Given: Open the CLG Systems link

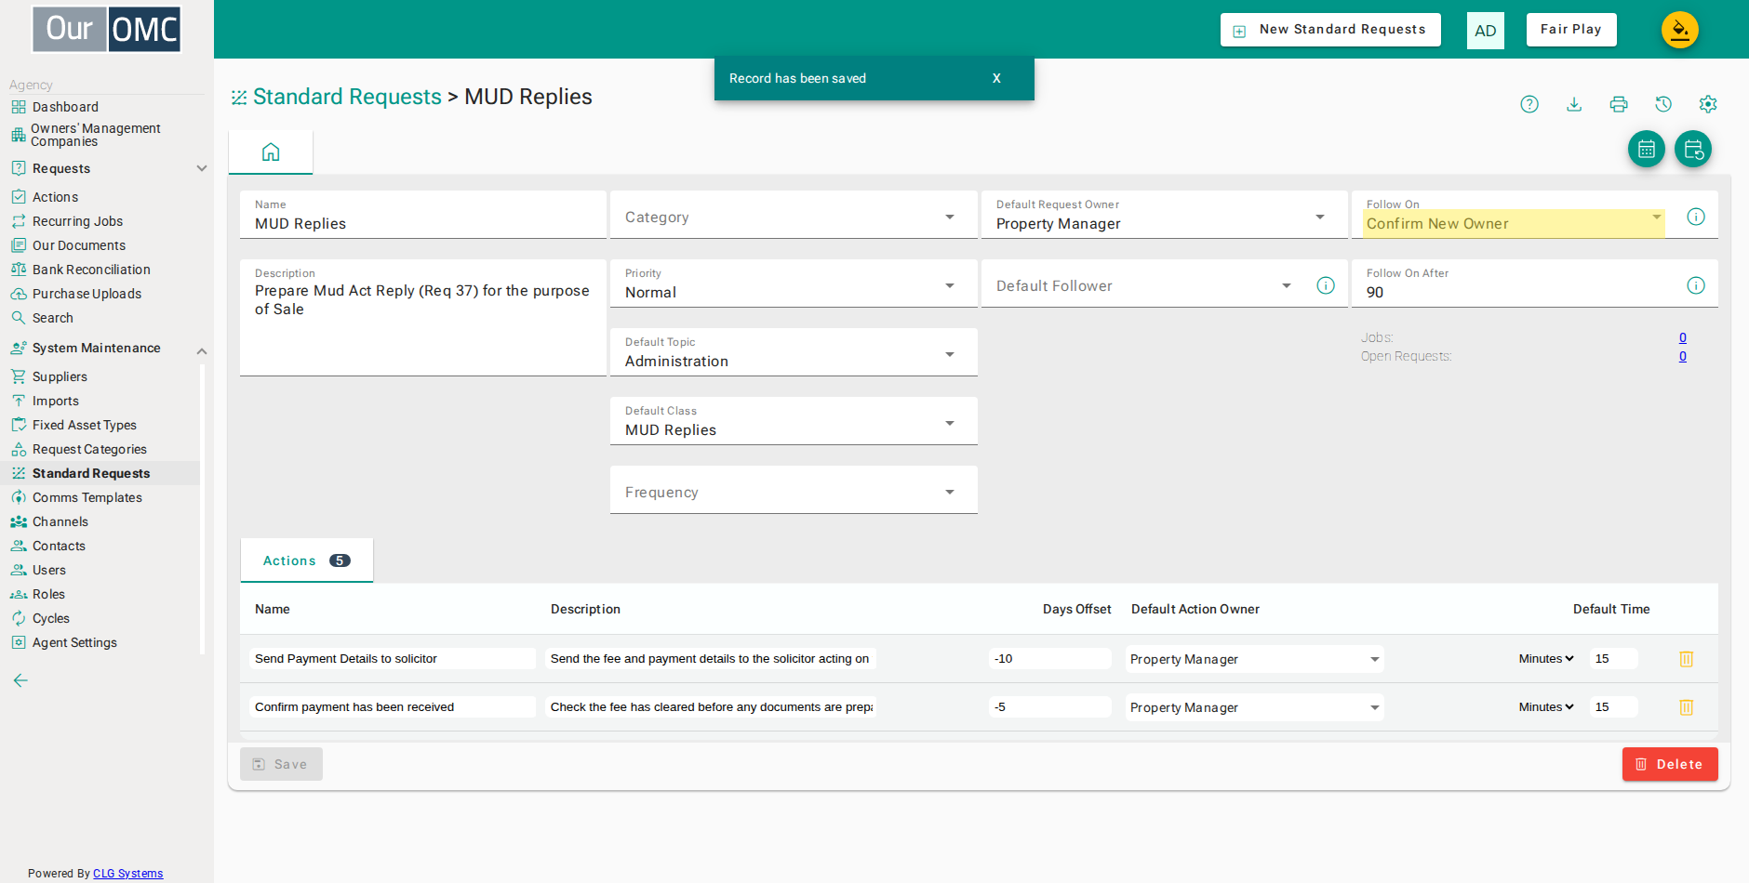Looking at the screenshot, I should click(128, 874).
